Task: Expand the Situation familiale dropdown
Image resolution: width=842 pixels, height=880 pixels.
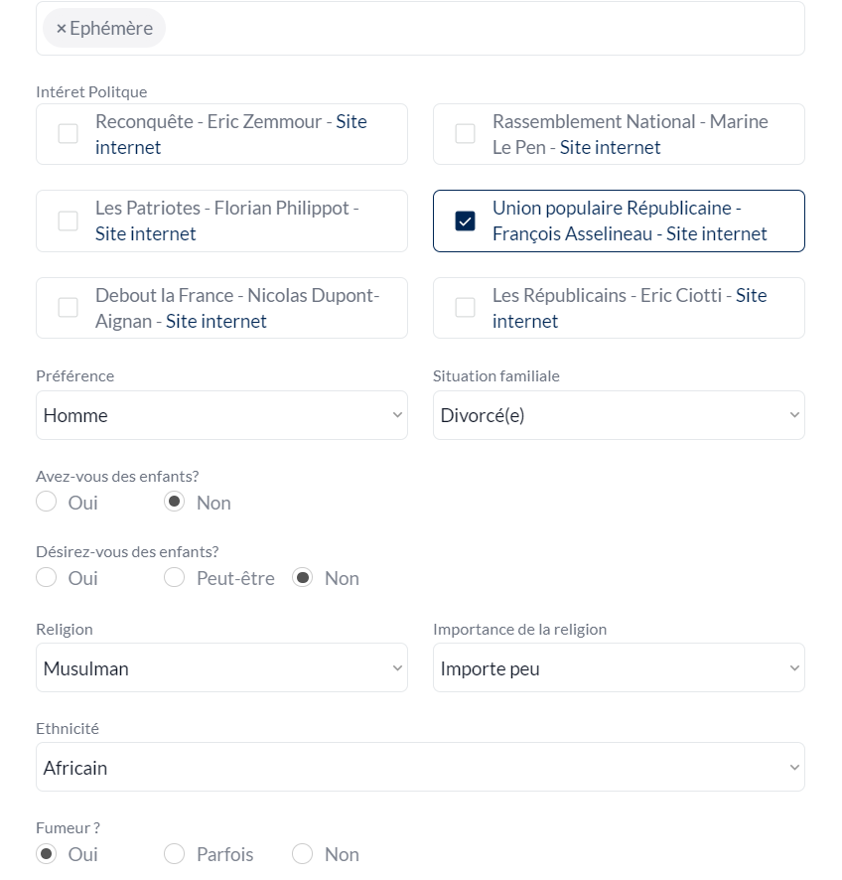Action: [619, 415]
